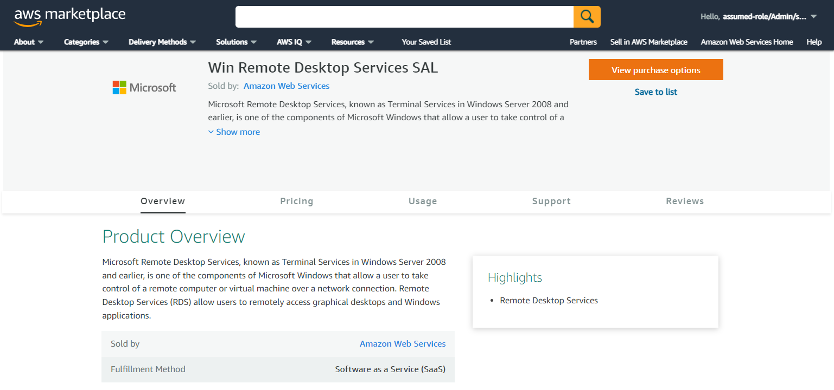The width and height of the screenshot is (834, 390).
Task: Click inside the marketplace search field
Action: (x=404, y=17)
